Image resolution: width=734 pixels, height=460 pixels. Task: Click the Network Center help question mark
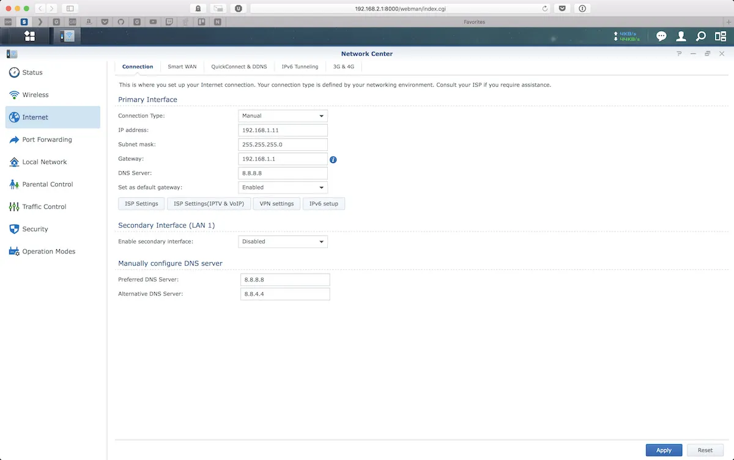click(679, 54)
